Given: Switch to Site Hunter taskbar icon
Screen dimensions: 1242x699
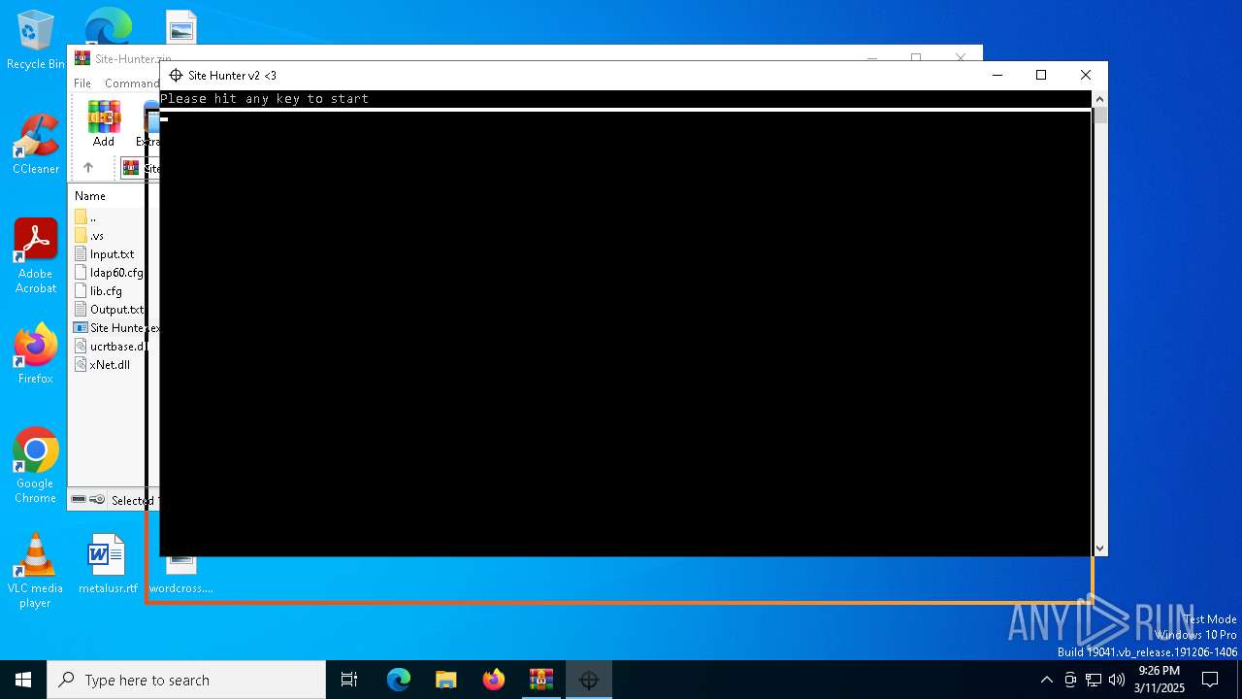Looking at the screenshot, I should point(589,680).
